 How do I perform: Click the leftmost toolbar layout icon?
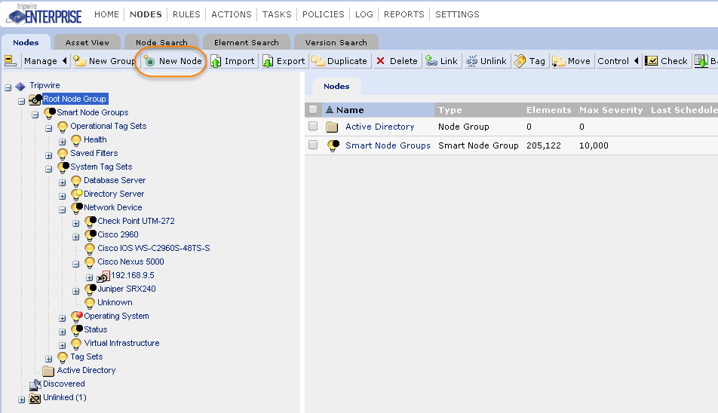(11, 60)
